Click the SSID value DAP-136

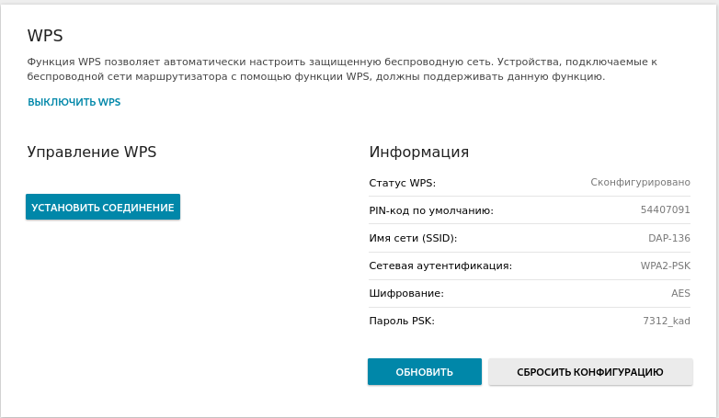click(x=669, y=238)
